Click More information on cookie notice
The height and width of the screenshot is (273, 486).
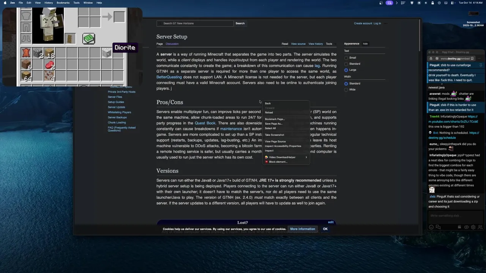click(x=303, y=229)
